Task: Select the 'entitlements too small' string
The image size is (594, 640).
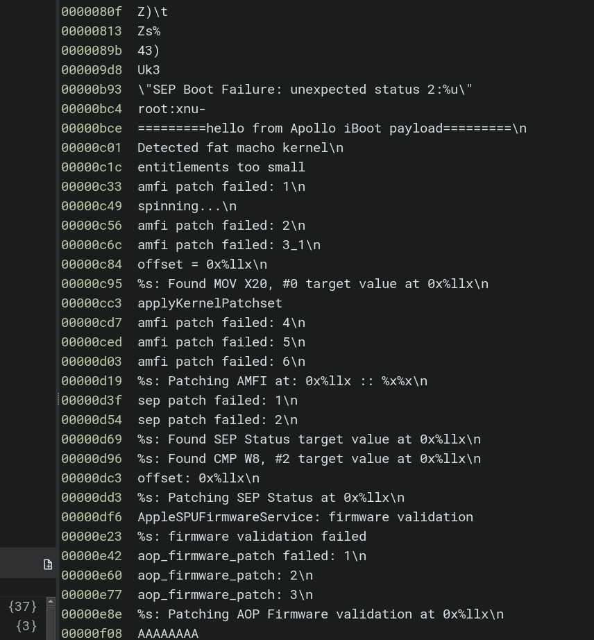Action: click(x=221, y=167)
